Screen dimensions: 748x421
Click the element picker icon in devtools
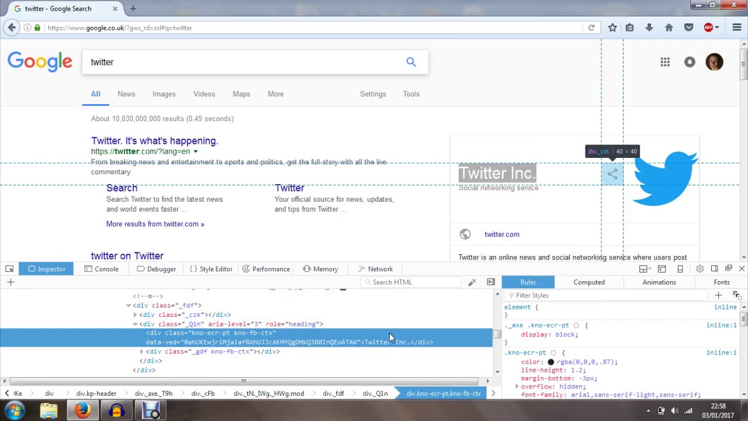pos(9,269)
